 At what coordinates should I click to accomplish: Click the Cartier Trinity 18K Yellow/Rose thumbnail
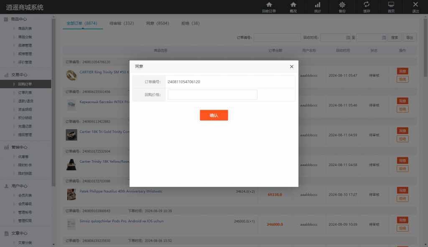tap(71, 165)
